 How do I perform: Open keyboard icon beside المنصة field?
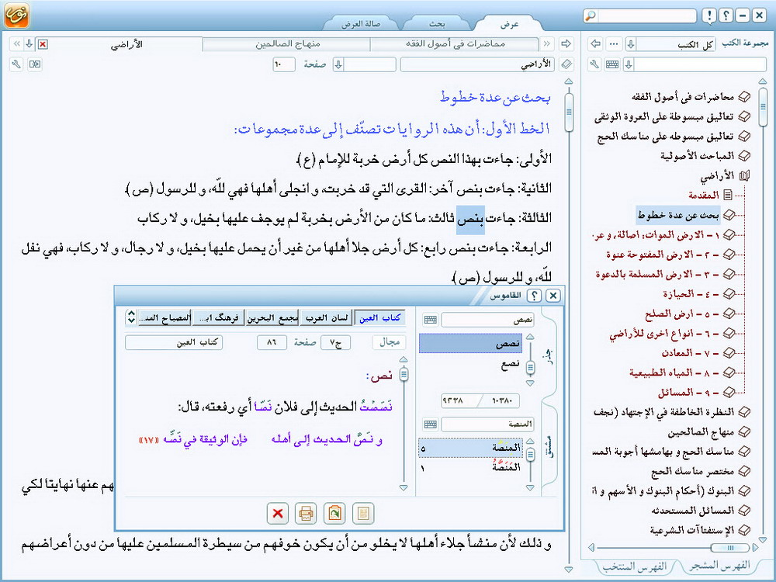pos(430,424)
